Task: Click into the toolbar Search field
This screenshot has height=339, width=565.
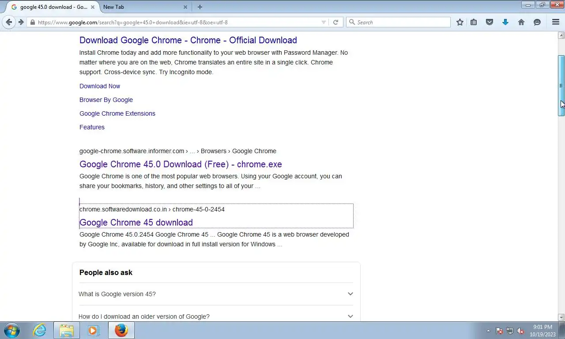Action: (x=398, y=22)
